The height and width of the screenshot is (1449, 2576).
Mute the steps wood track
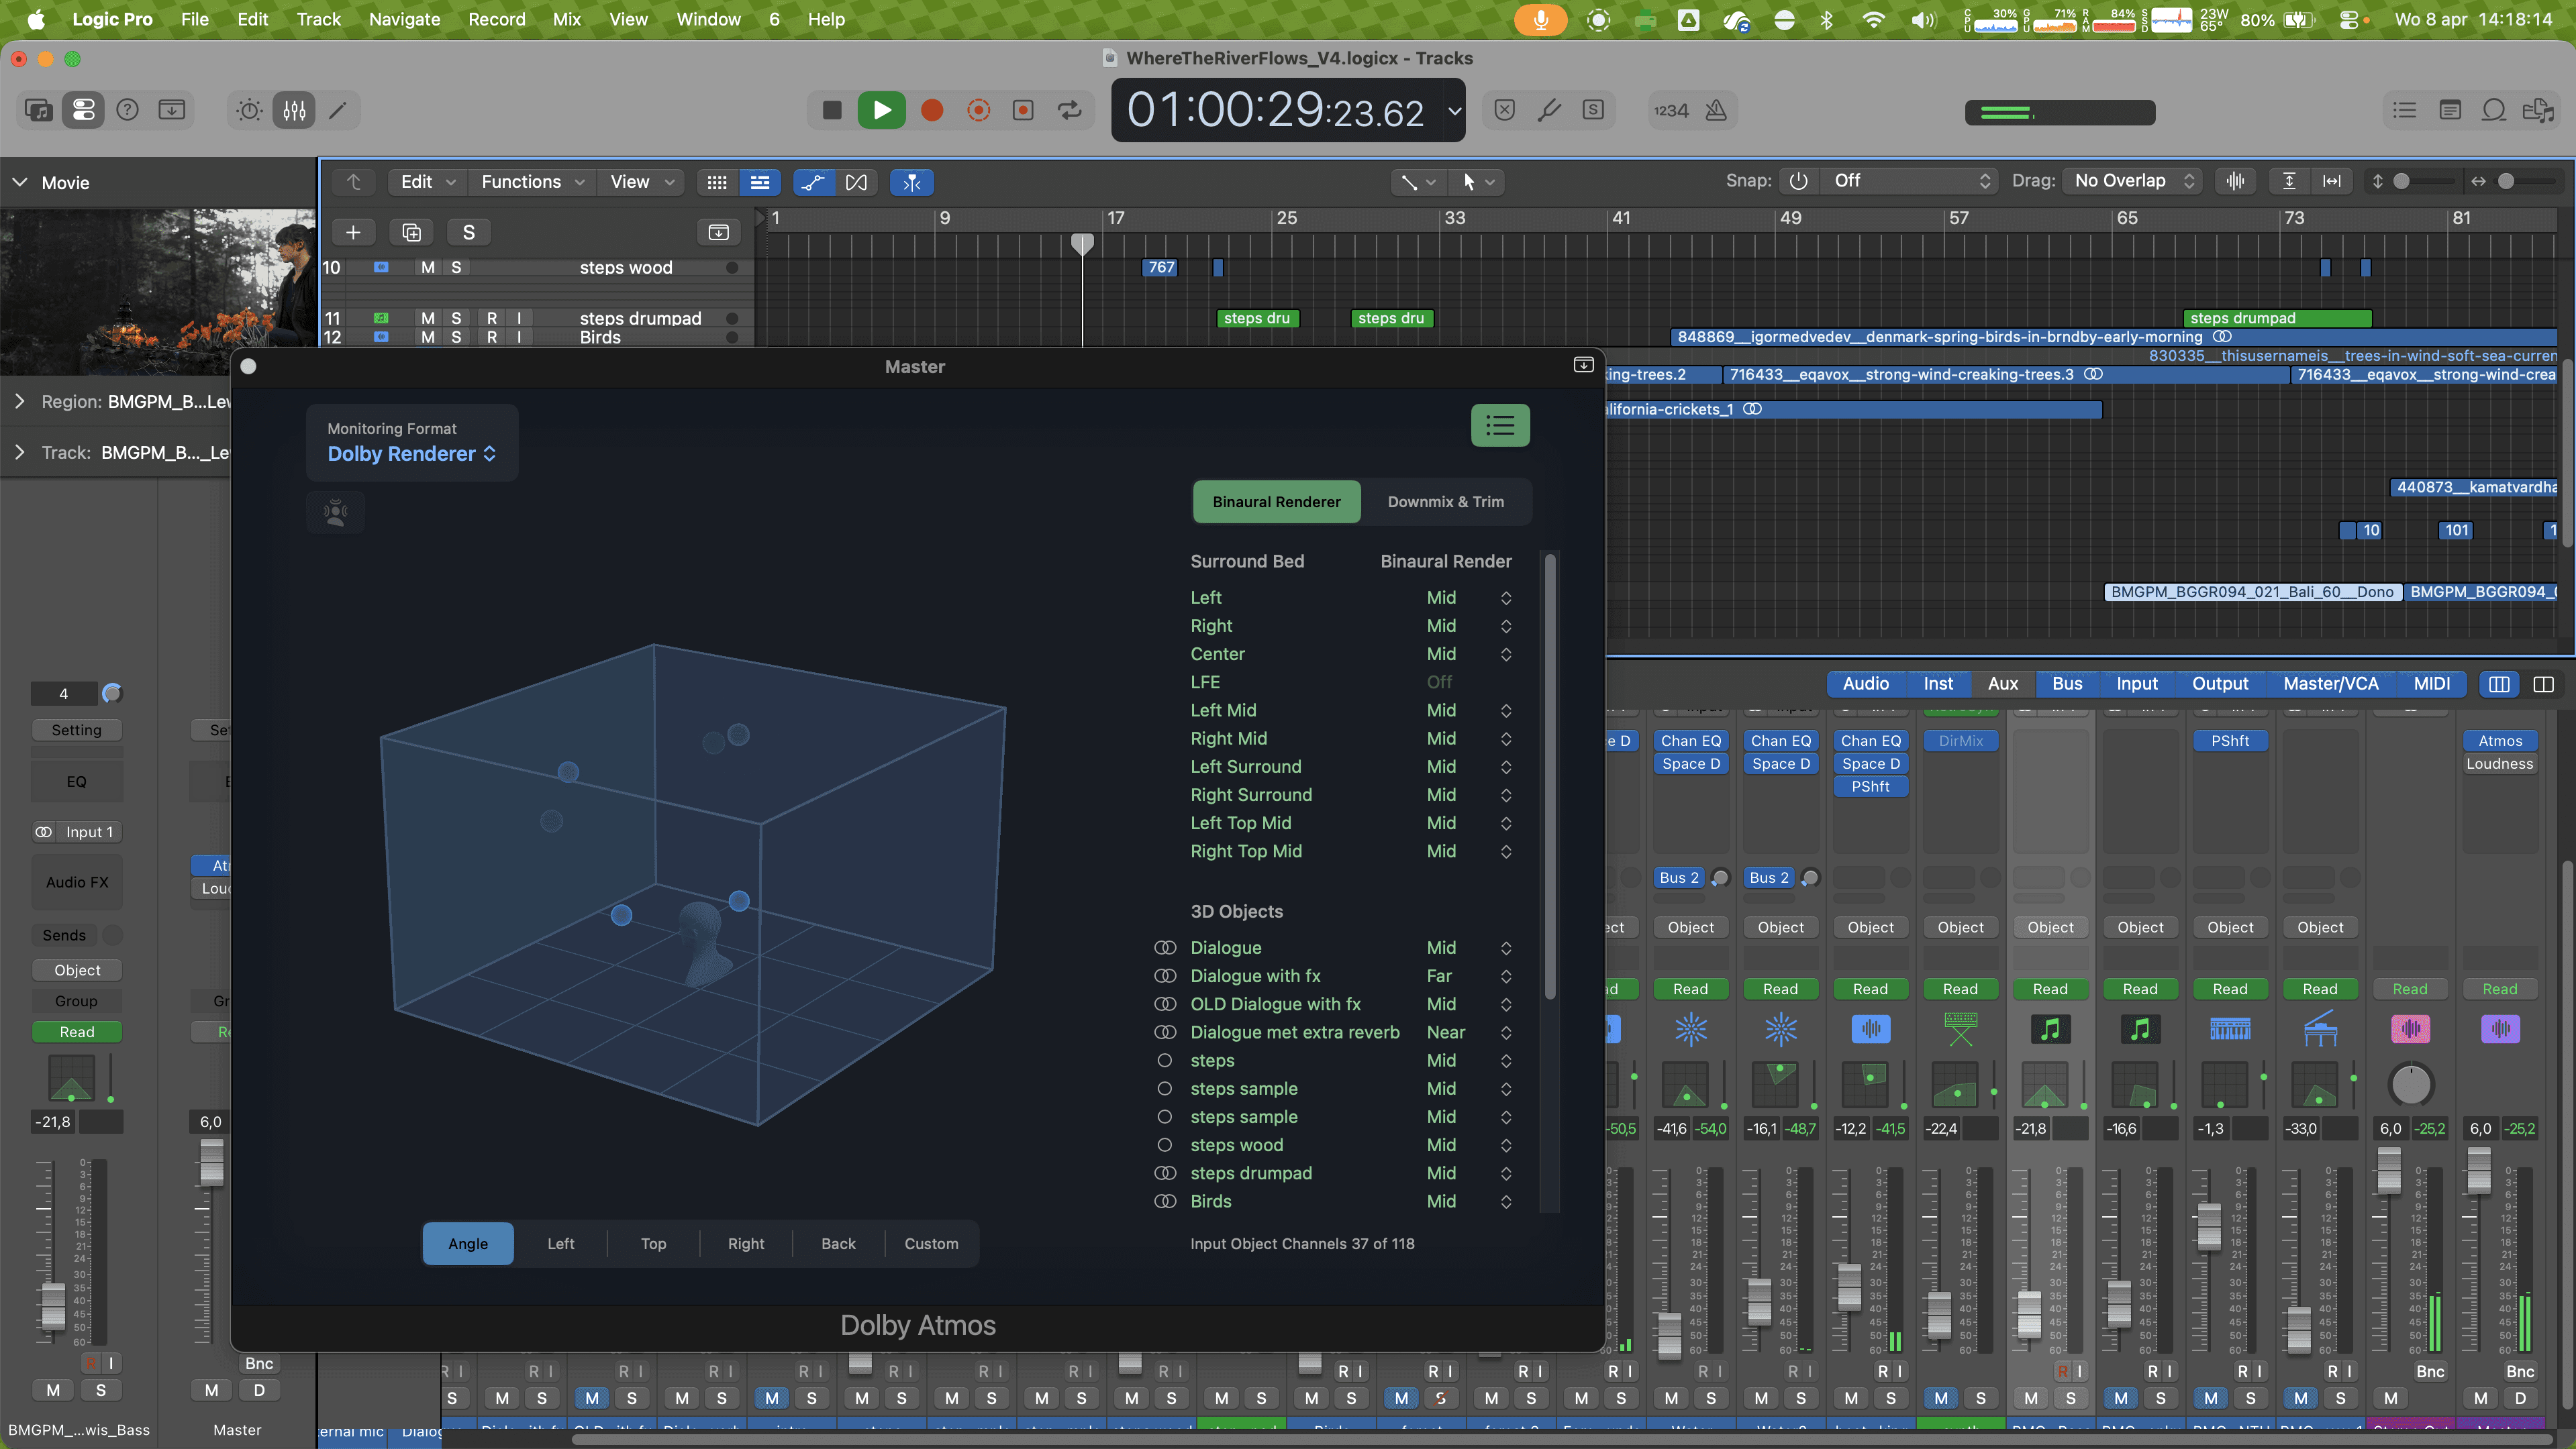click(428, 268)
